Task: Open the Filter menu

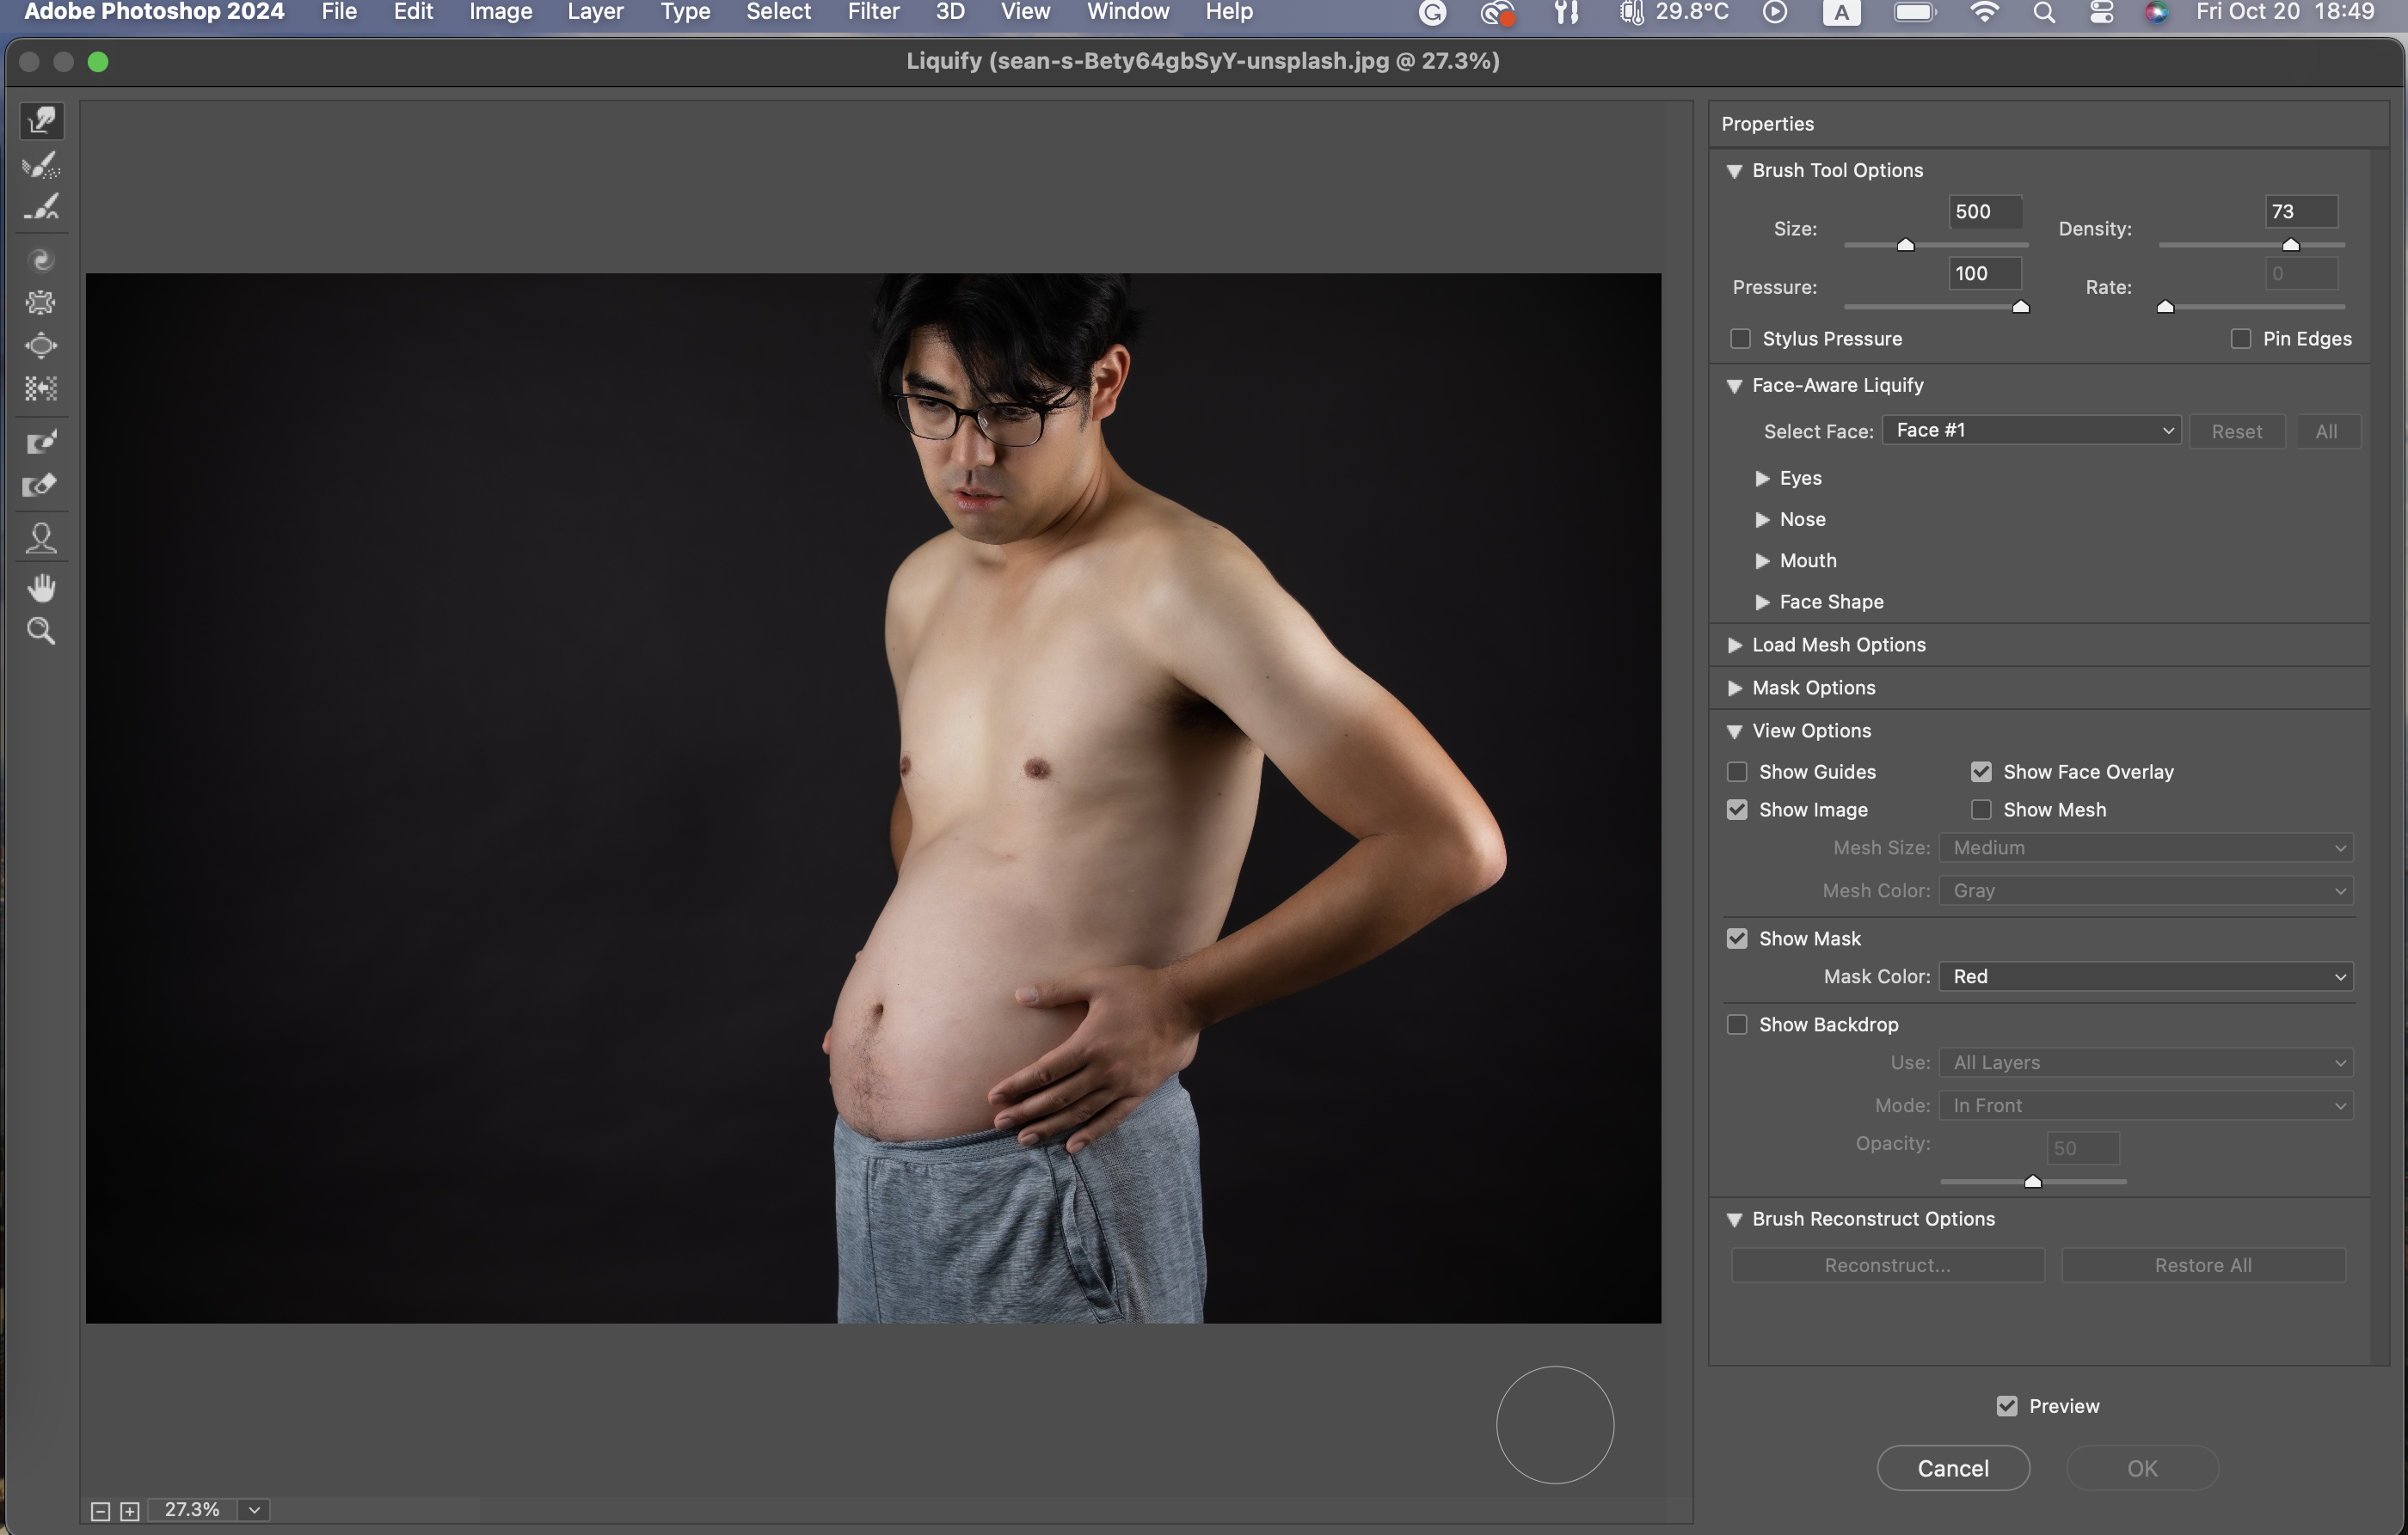Action: (x=873, y=12)
